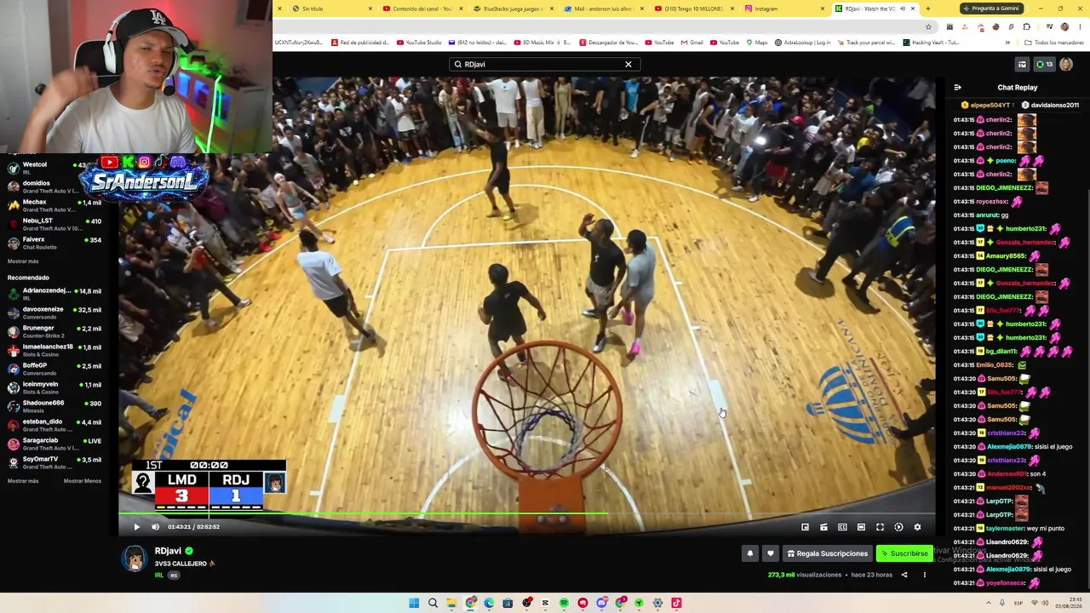Open Maps bookmark in bookmarks bar
This screenshot has width=1090, height=613.
pyautogui.click(x=756, y=43)
